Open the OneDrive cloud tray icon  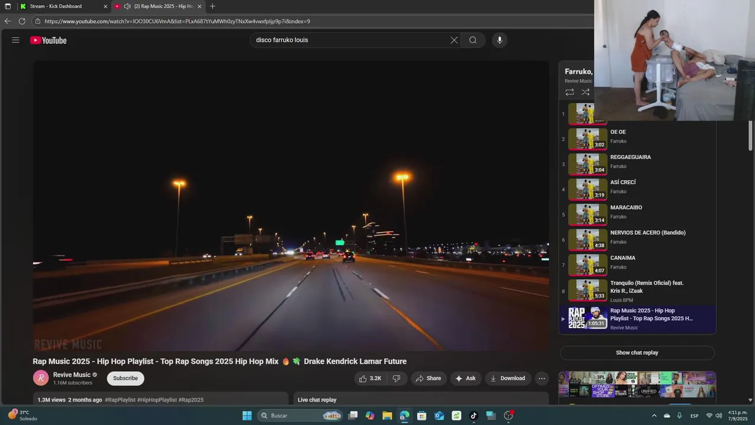667,416
